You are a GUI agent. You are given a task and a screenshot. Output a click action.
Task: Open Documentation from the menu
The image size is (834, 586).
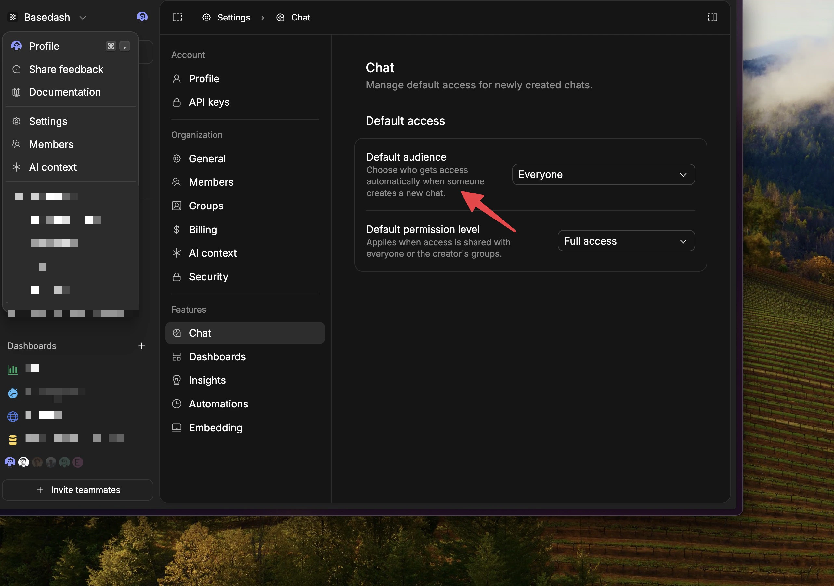pos(65,92)
